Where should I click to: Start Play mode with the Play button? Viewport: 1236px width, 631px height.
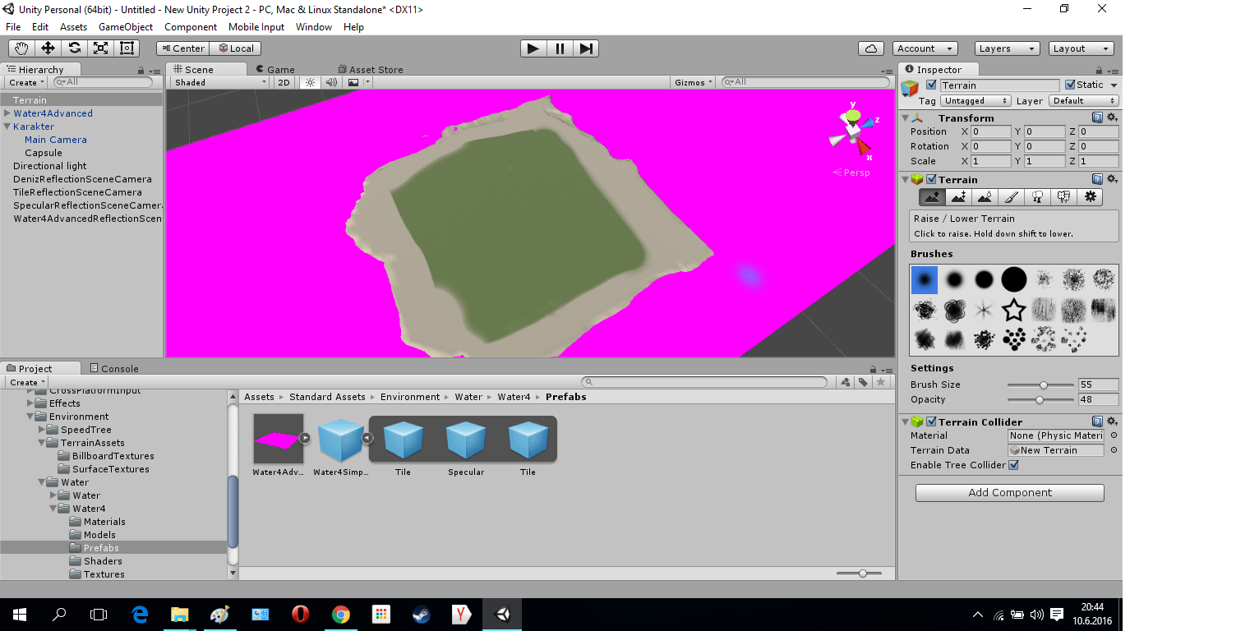[533, 48]
